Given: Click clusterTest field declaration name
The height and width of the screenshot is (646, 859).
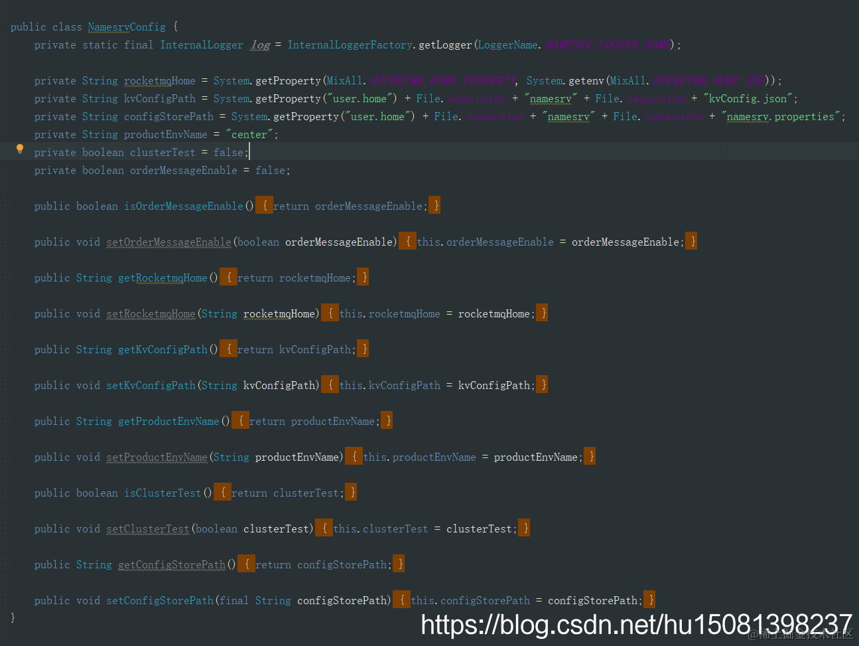Looking at the screenshot, I should click(x=163, y=152).
